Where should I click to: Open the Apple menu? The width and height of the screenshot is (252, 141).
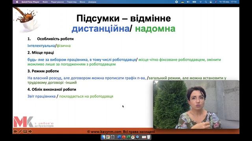coord(17,2)
